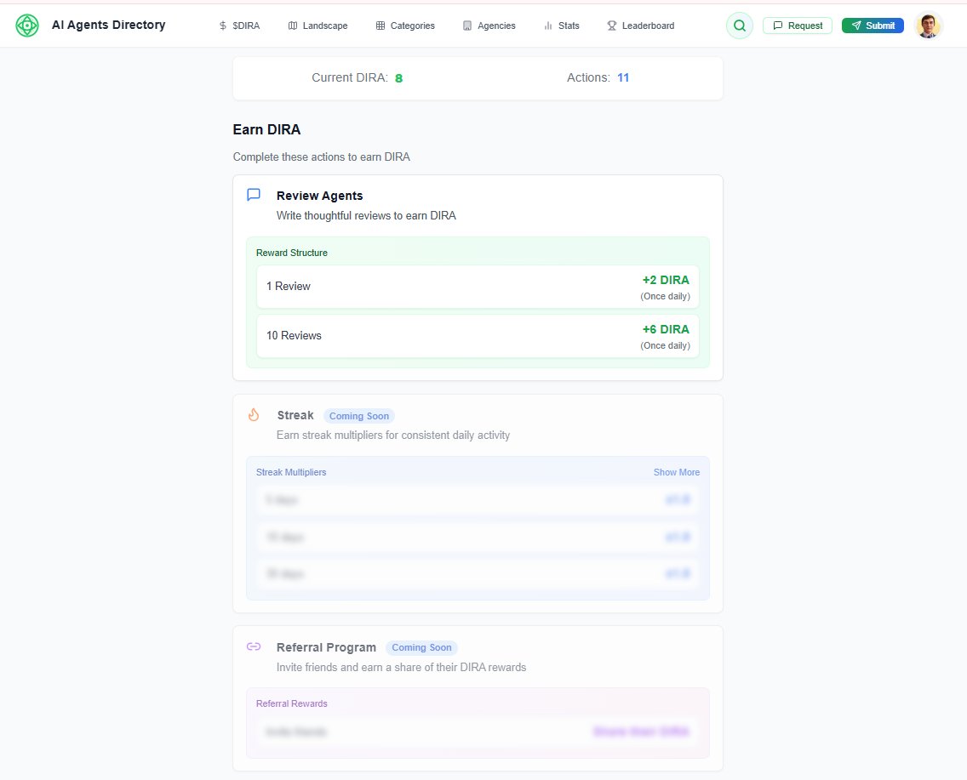967x780 pixels.
Task: Click the Streak flame icon
Action: [x=254, y=415]
